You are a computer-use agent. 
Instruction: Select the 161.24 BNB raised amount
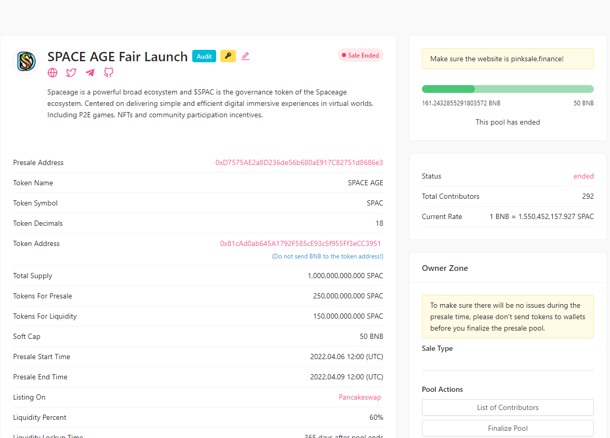point(461,103)
